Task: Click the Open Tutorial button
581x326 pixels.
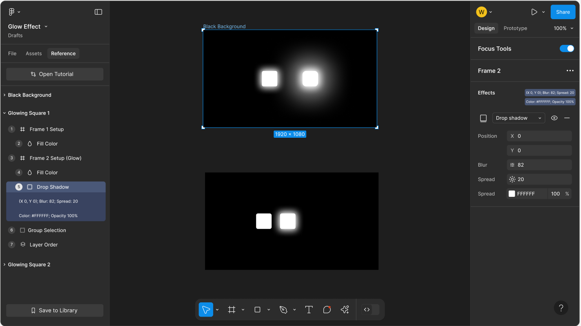Action: point(55,74)
